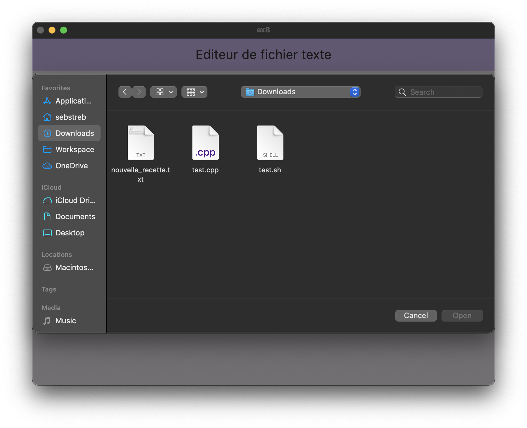
Task: Open iCloud Drive in the sidebar
Action: [69, 200]
